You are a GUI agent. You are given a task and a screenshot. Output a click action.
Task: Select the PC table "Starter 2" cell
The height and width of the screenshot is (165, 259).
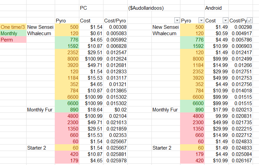[x=40, y=148]
